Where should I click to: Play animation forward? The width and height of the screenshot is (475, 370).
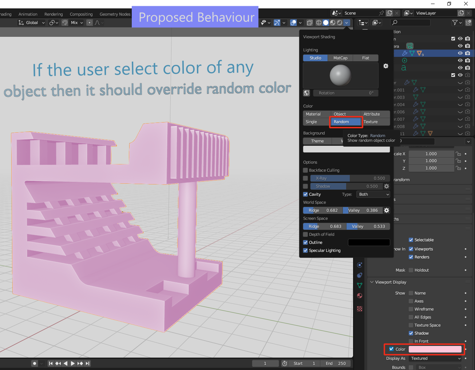pos(73,363)
